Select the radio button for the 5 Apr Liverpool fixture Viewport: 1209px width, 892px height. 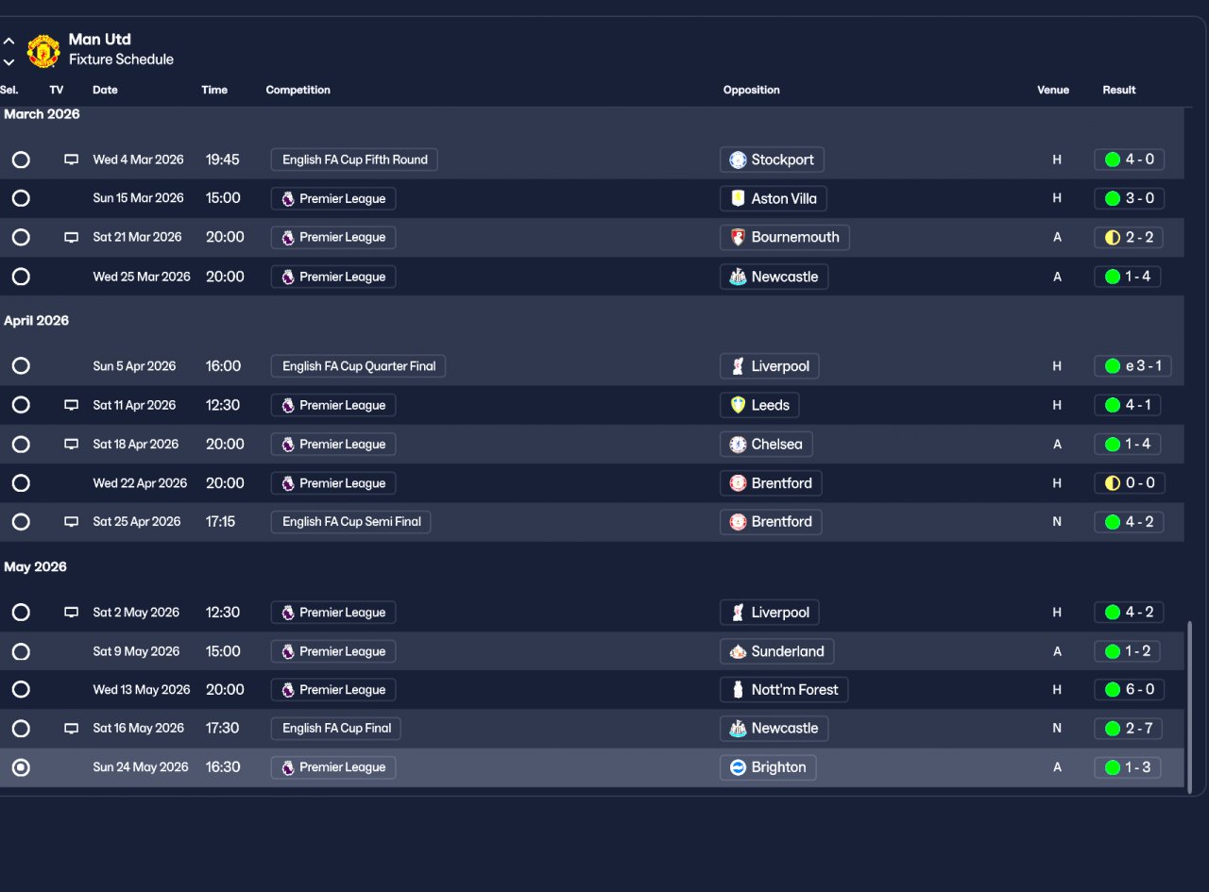click(21, 366)
